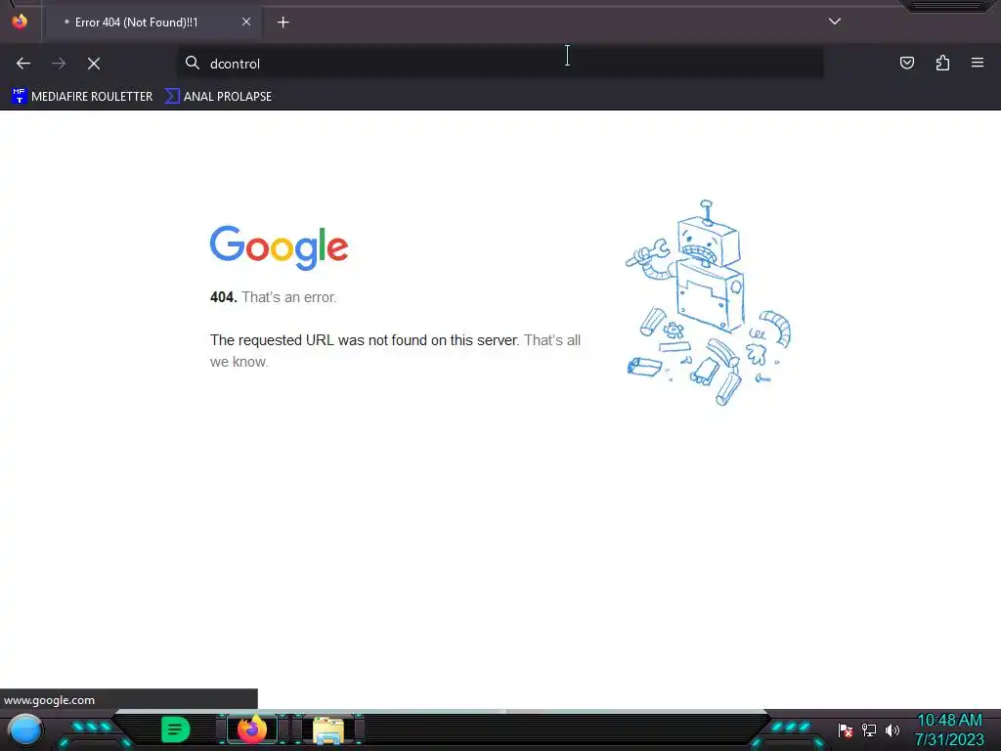This screenshot has height=751, width=1001.
Task: Expand the list all tabs chevron
Action: pyautogui.click(x=835, y=22)
